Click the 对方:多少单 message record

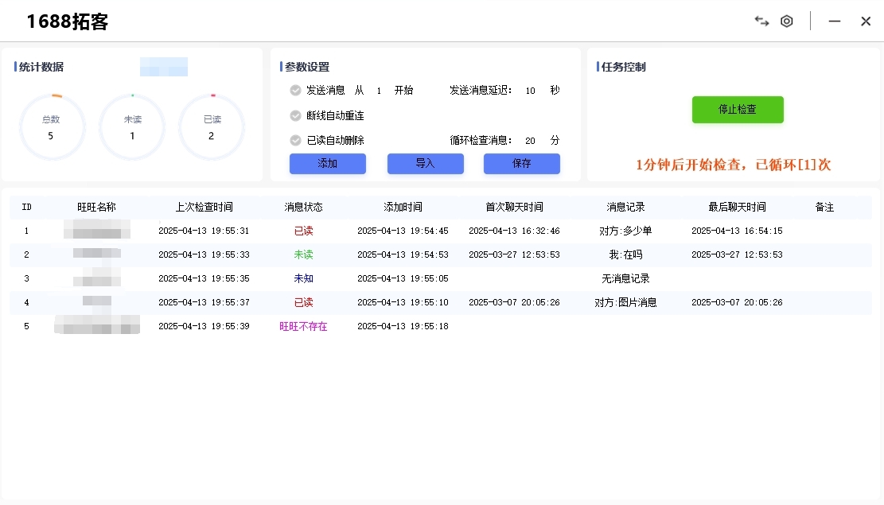coord(625,231)
